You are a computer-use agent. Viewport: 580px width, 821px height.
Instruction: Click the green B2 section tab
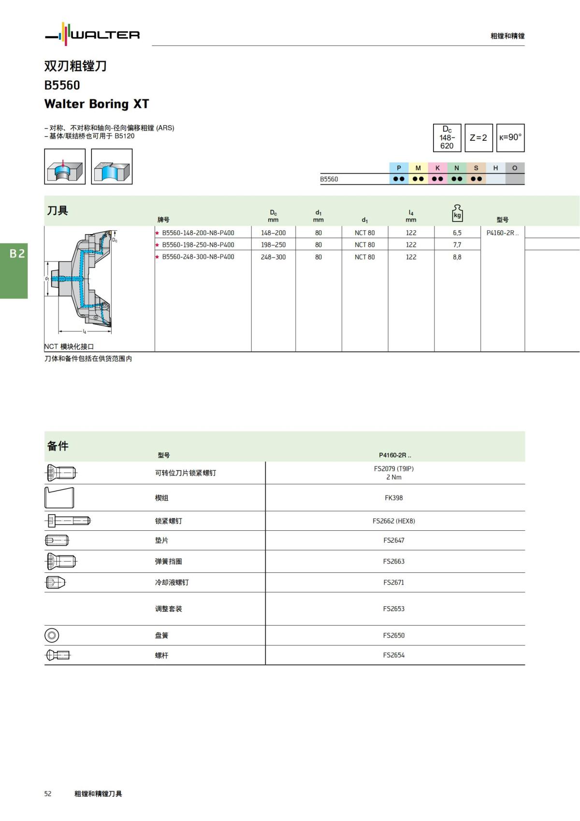[x=14, y=270]
